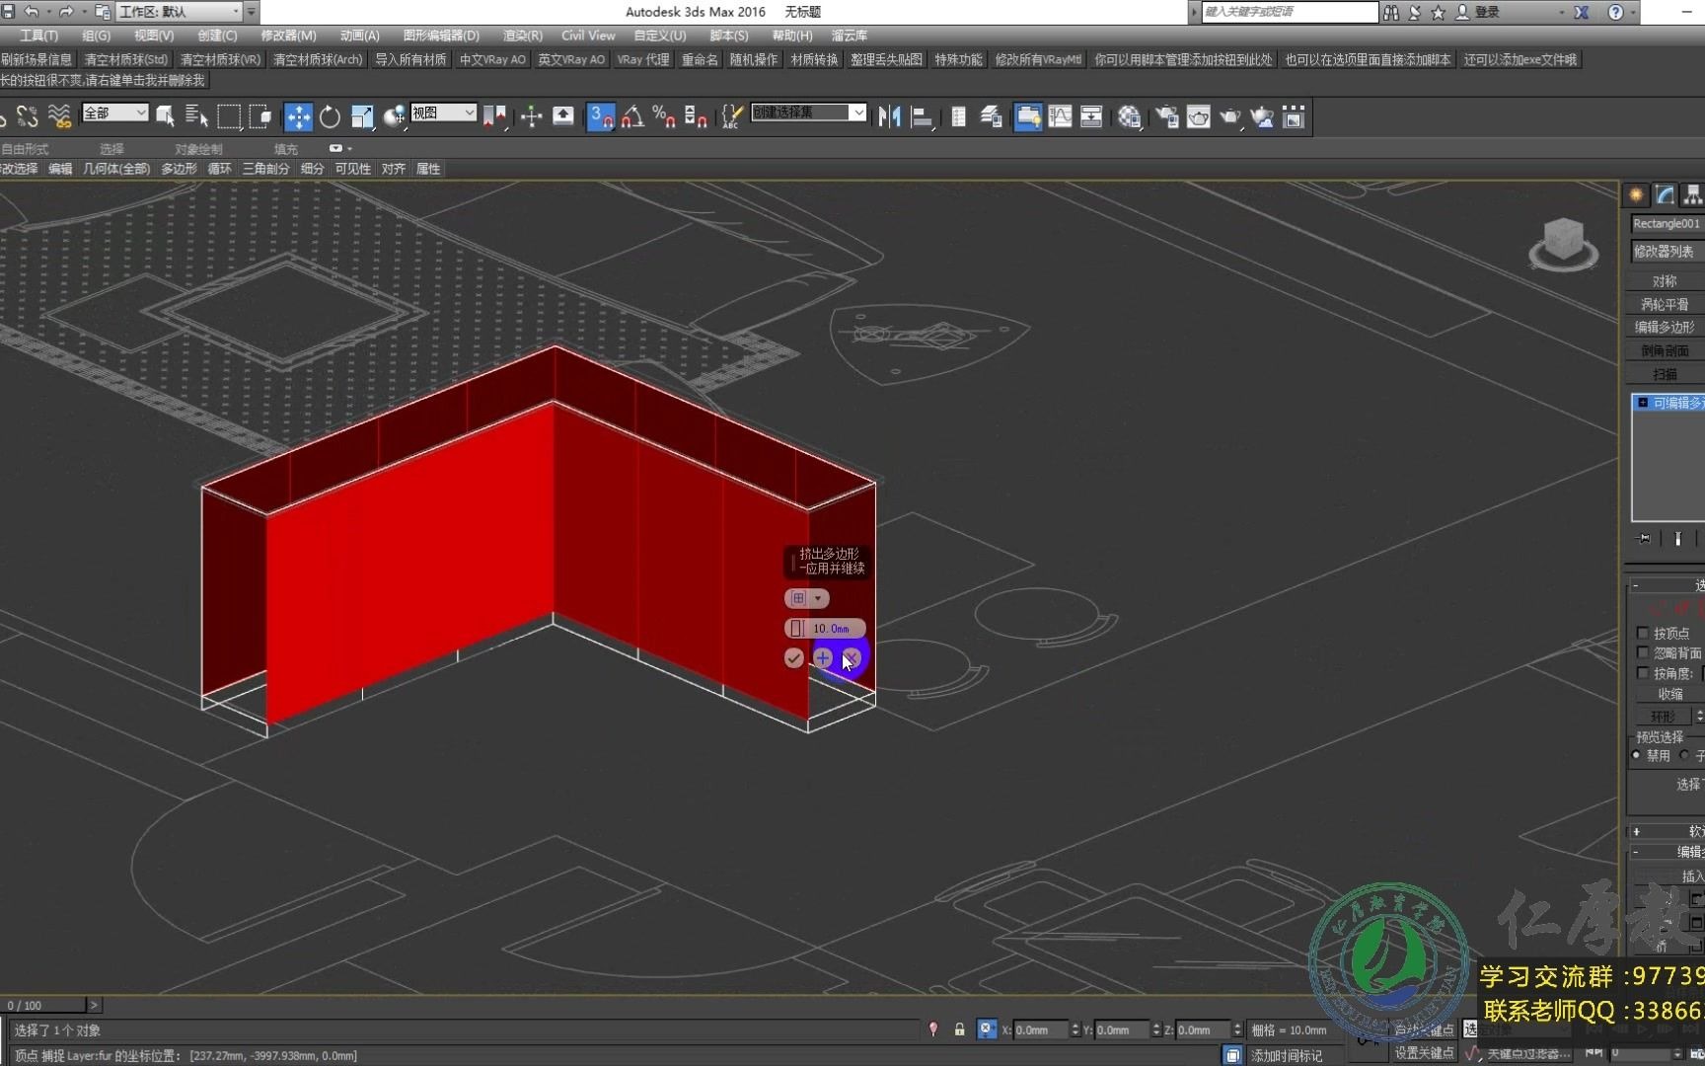
Task: Confirm extrude with the OK checkmark
Action: tap(794, 658)
